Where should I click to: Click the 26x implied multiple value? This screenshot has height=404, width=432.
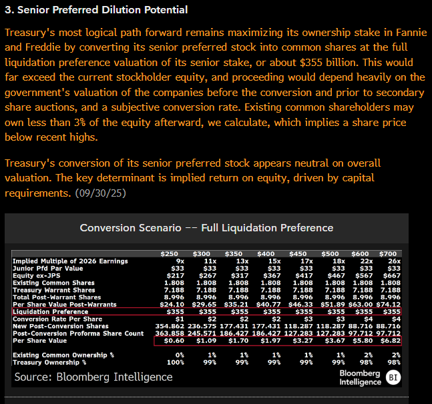[394, 261]
